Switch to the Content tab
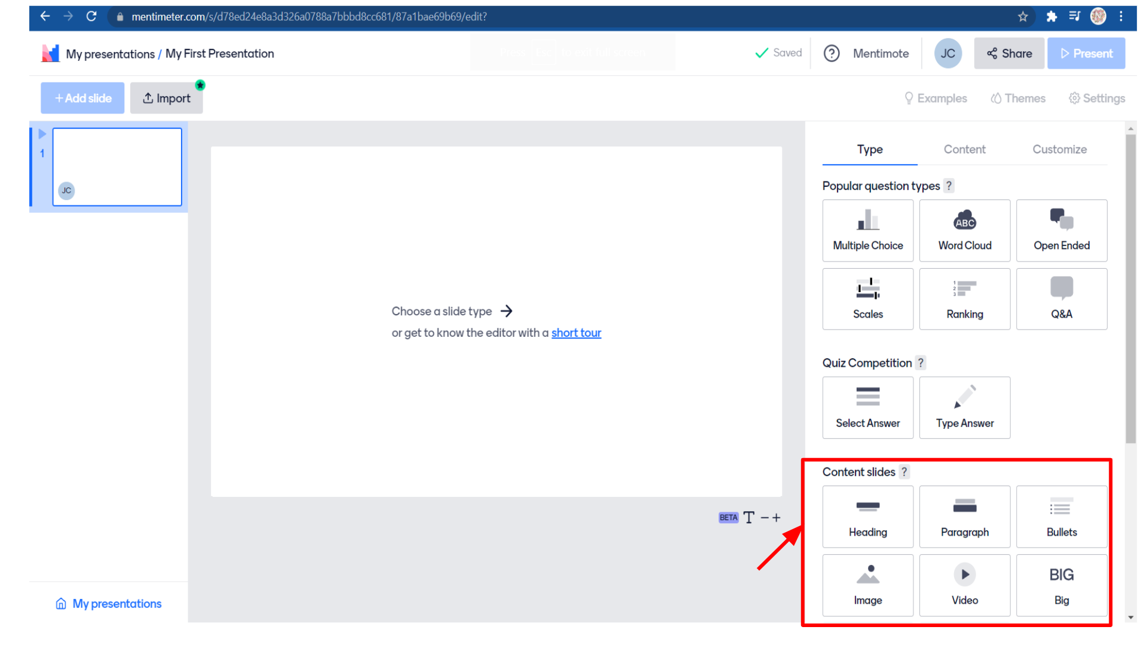Viewport: 1147px width, 645px height. (964, 149)
